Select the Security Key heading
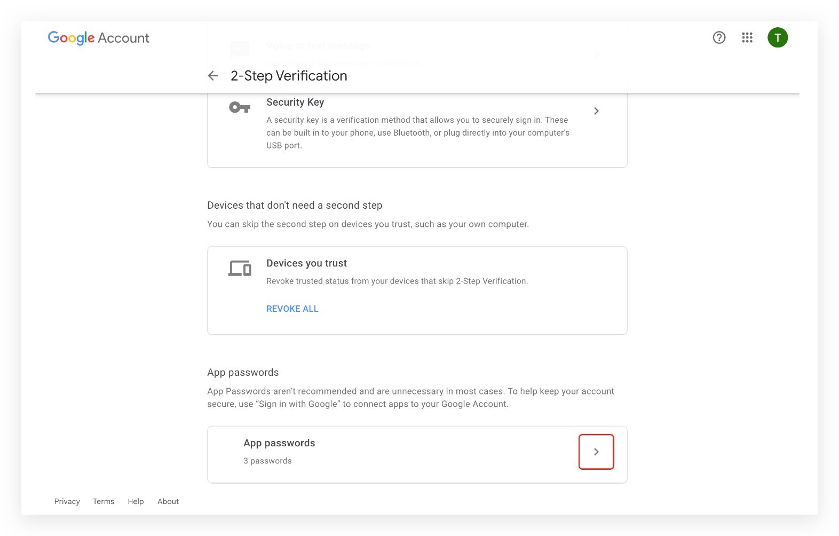This screenshot has width=839, height=536. coord(295,102)
